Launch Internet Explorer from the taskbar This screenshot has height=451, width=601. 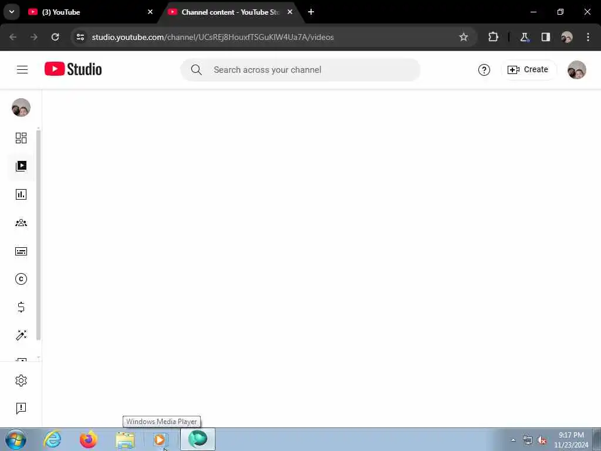pyautogui.click(x=52, y=439)
